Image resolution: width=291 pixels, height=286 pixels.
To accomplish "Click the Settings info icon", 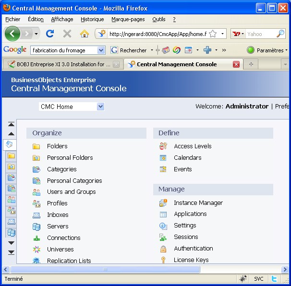I will point(163,226).
